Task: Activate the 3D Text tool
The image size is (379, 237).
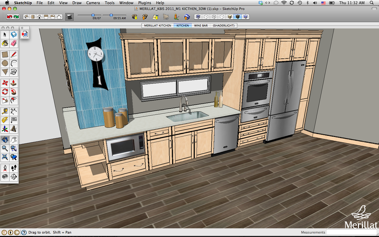Action: [x=14, y=129]
